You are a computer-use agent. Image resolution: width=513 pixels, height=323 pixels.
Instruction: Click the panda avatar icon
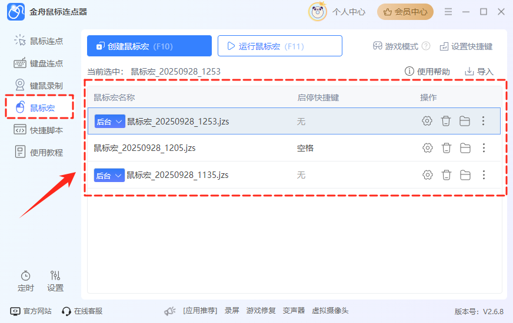pos(317,12)
